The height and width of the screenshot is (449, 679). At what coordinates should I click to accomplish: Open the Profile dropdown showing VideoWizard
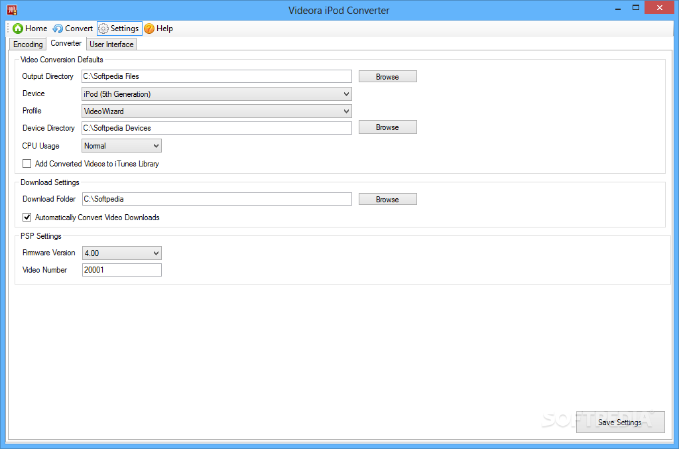pyautogui.click(x=217, y=111)
